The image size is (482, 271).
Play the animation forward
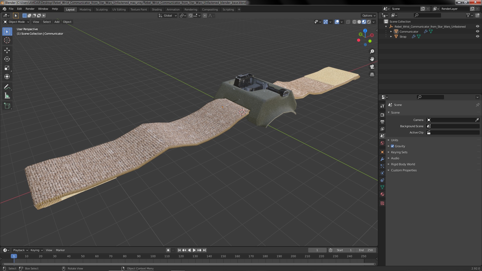pos(194,250)
